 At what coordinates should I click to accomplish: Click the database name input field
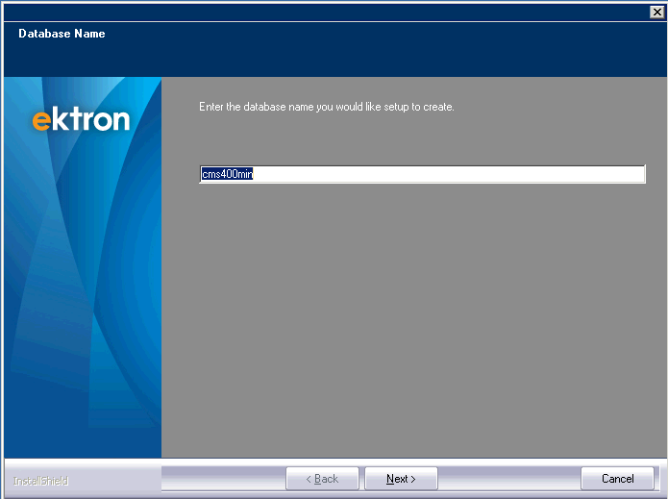pyautogui.click(x=422, y=174)
